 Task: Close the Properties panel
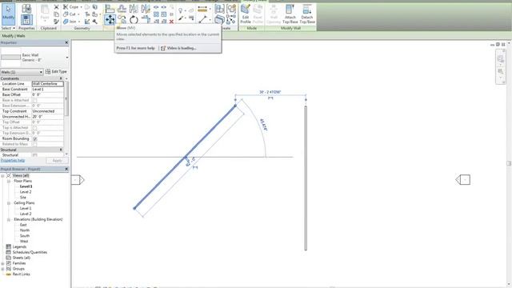coord(66,42)
